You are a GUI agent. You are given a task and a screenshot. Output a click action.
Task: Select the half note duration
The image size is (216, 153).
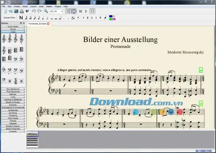(47, 18)
